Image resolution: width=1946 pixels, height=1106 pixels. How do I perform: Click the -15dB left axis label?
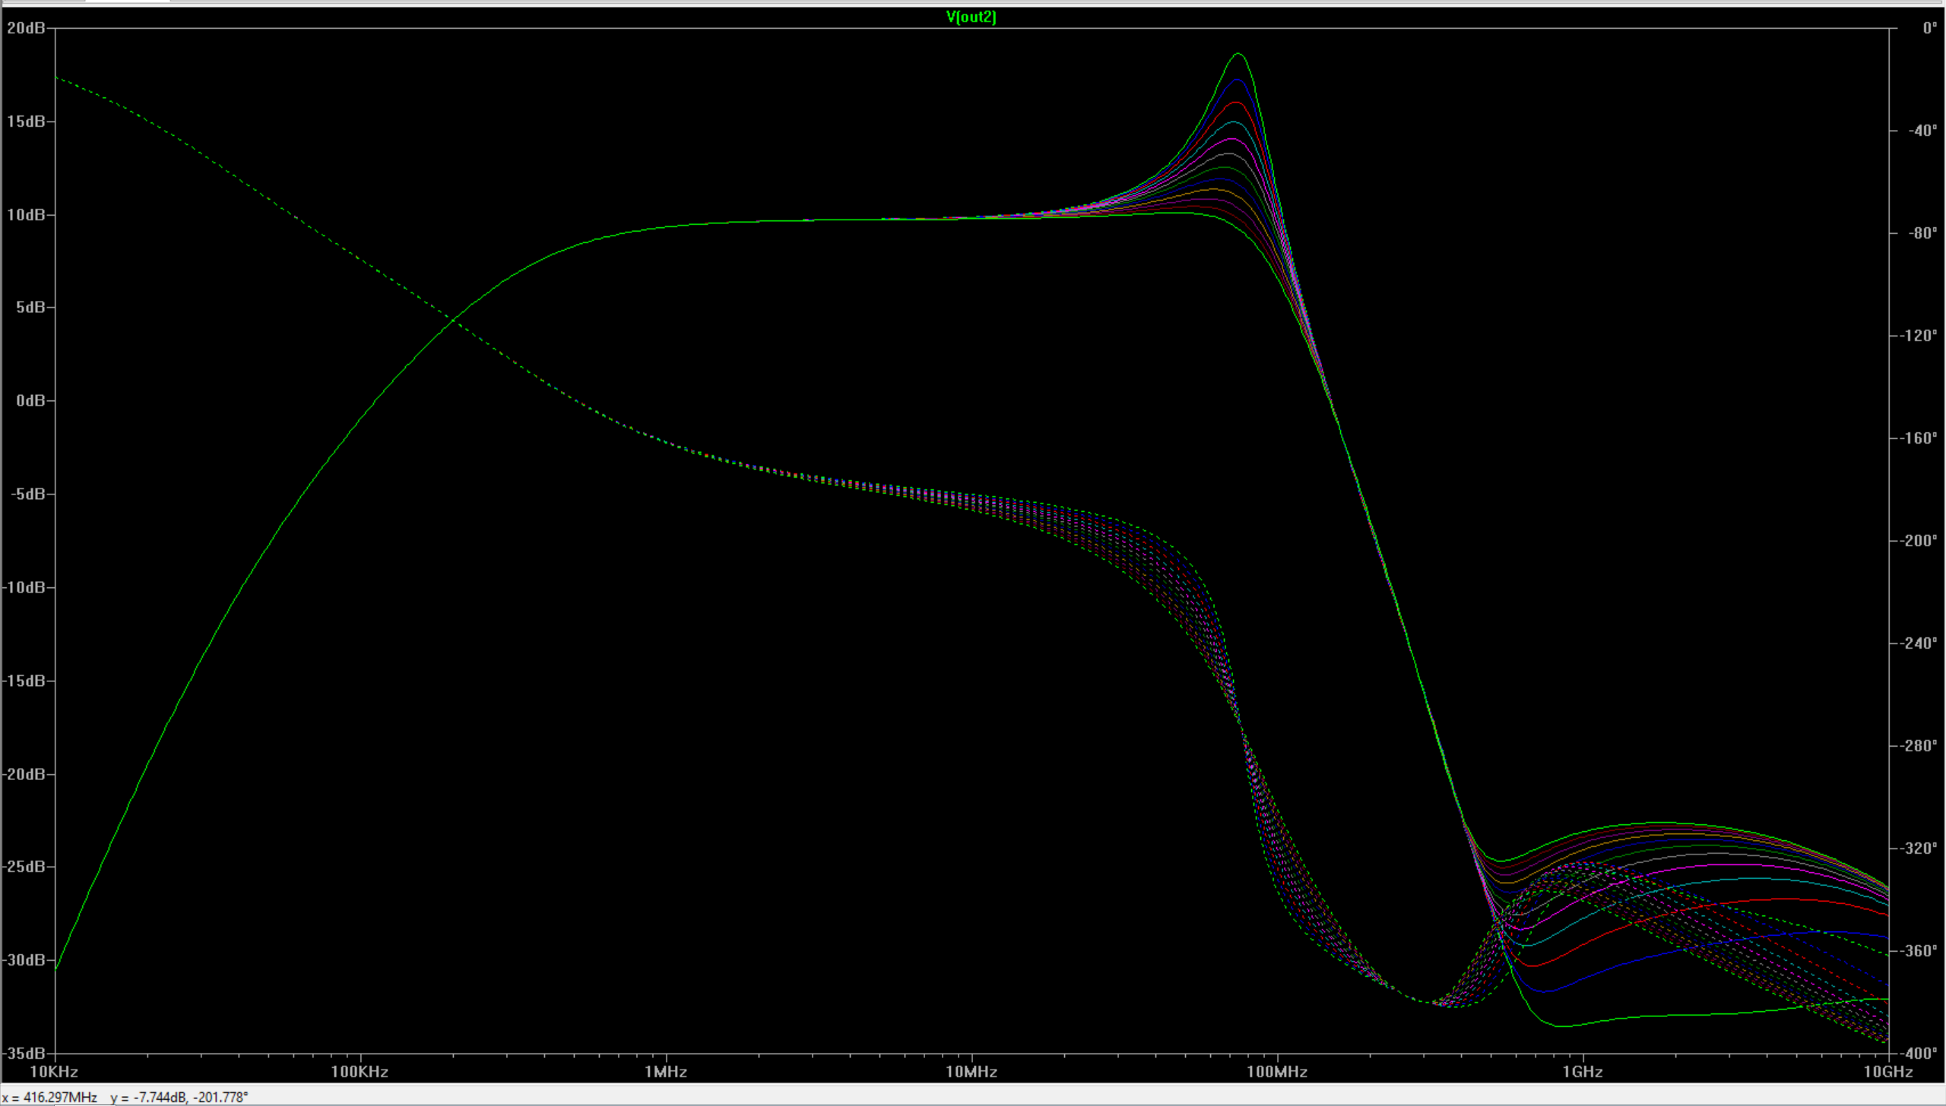24,681
